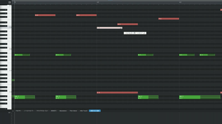This screenshot has height=124, width=222.
Task: Select the red G3 note ending at bar 4.2
Action: [86, 15]
